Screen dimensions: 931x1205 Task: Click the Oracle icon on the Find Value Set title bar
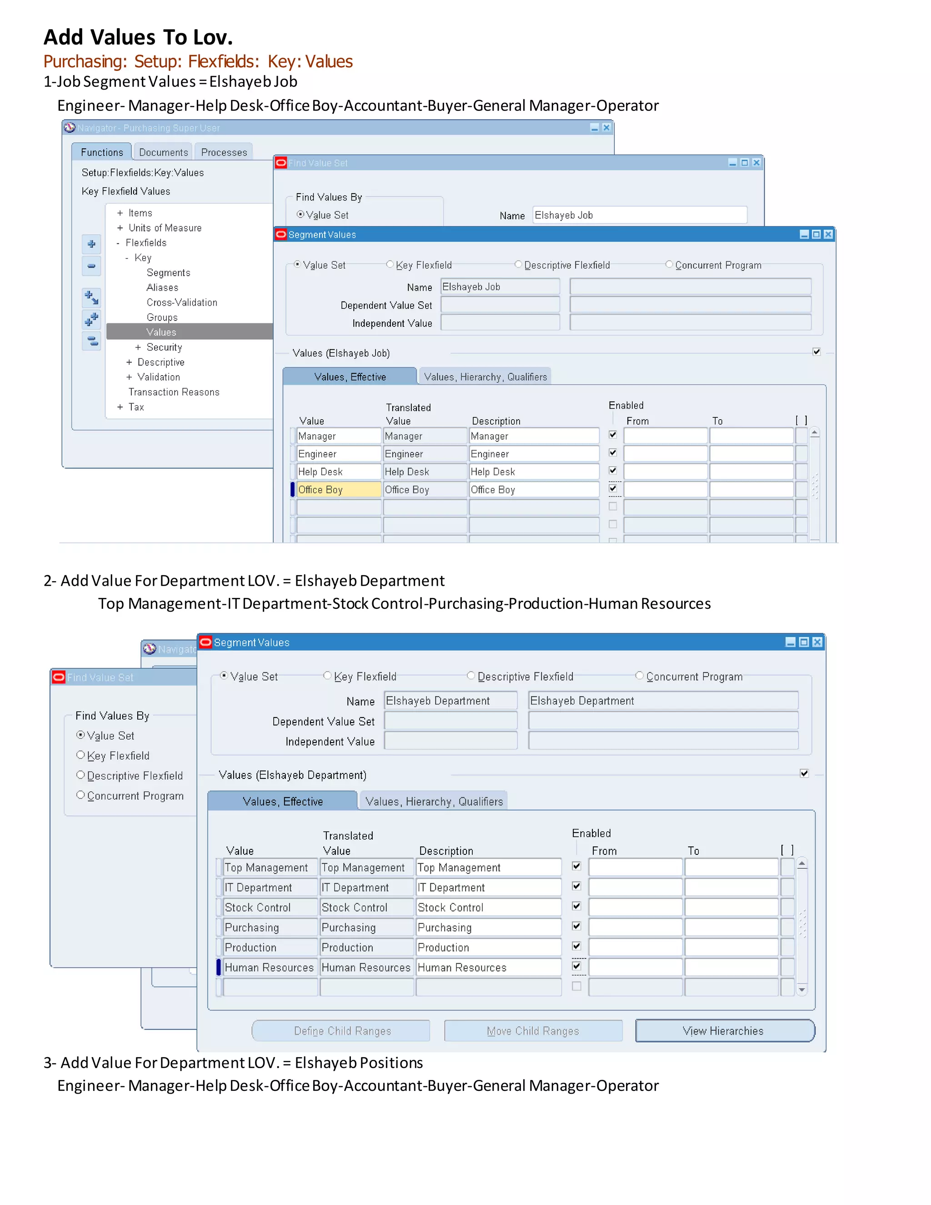[x=281, y=163]
